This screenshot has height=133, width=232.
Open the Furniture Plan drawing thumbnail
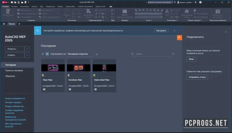[x=79, y=68]
